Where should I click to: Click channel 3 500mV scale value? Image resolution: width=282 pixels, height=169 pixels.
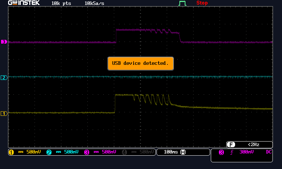tap(109, 152)
